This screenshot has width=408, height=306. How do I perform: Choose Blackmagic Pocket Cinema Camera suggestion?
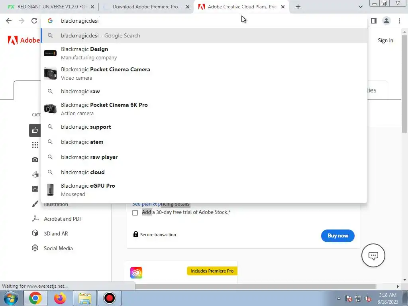click(x=204, y=73)
